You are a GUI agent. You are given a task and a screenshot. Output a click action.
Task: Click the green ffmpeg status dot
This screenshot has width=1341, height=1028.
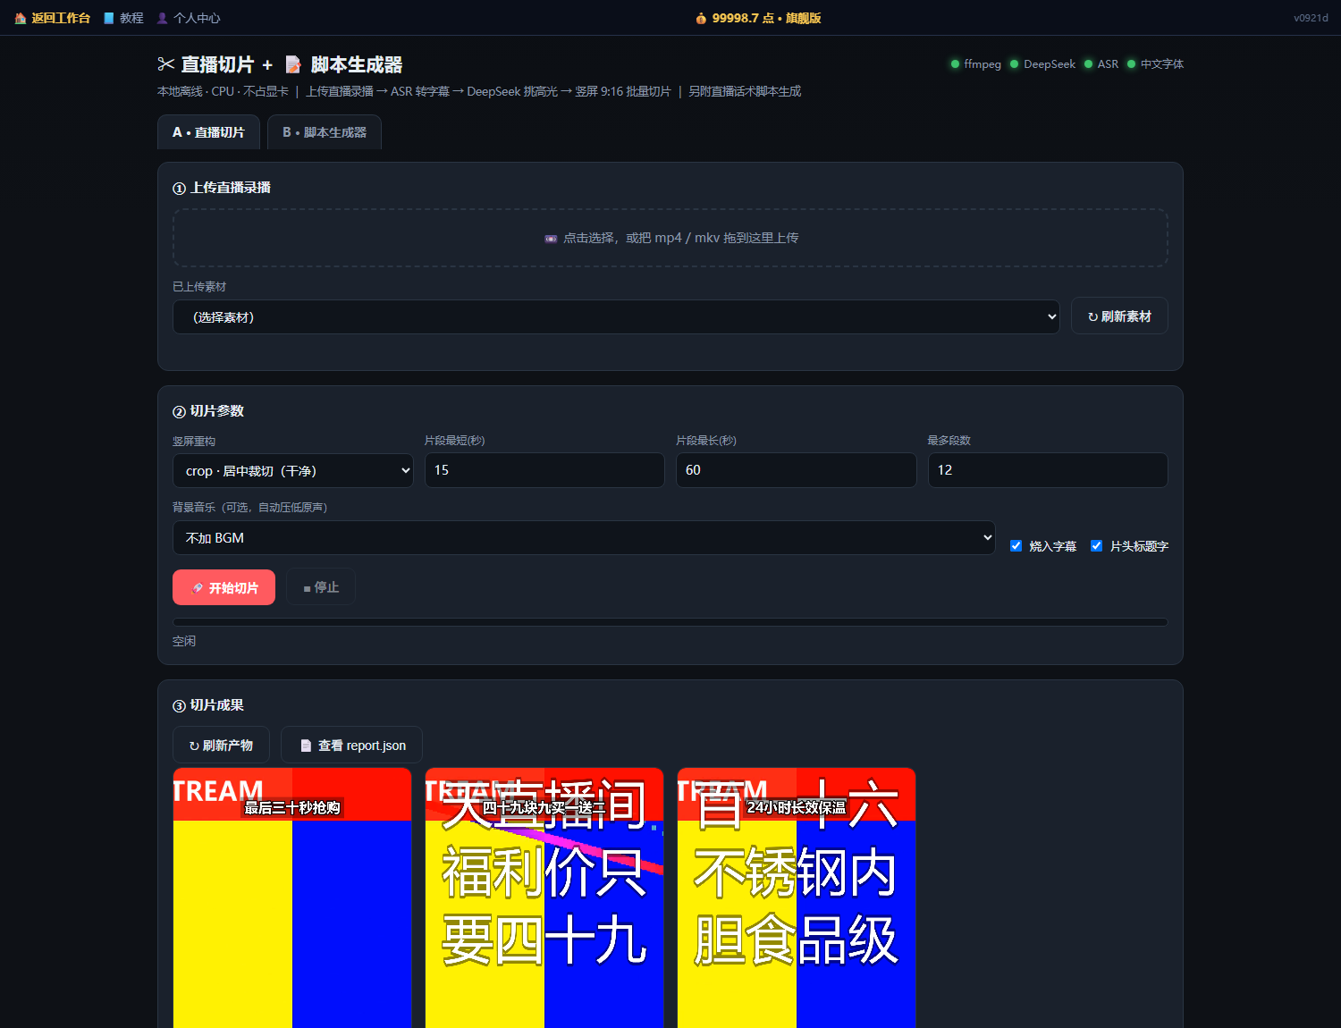955,63
